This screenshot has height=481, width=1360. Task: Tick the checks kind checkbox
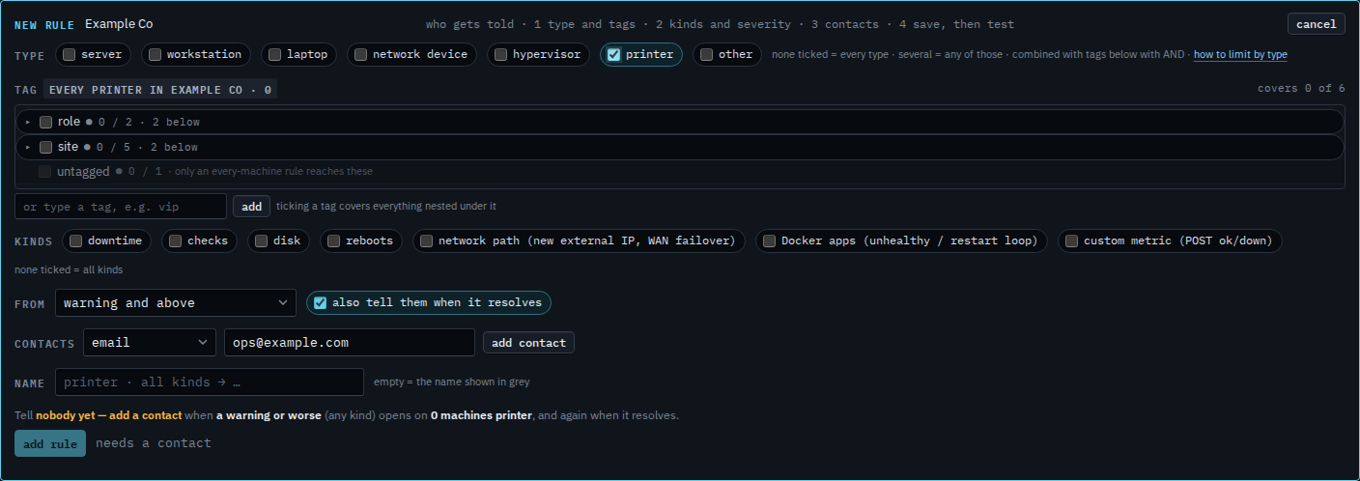coord(175,241)
